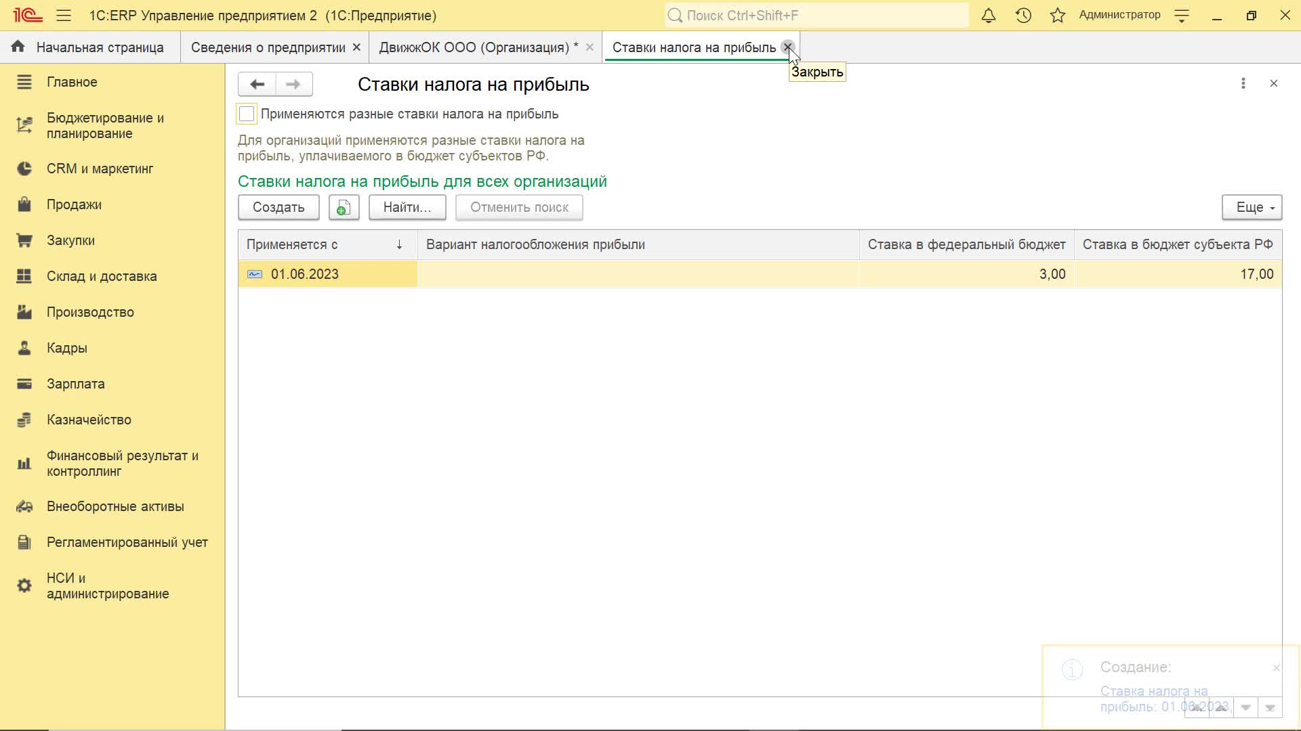The height and width of the screenshot is (731, 1301).
Task: Click Вариант налогообложения прибыли column header
Action: click(638, 244)
